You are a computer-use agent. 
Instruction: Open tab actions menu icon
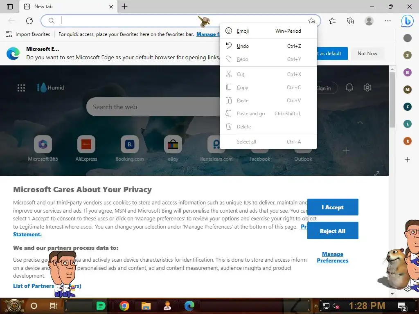[x=10, y=7]
